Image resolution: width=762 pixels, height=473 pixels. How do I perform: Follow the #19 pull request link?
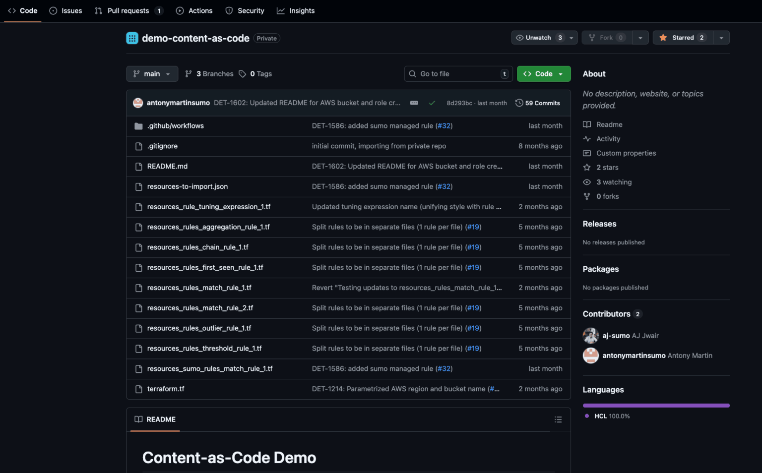click(473, 227)
